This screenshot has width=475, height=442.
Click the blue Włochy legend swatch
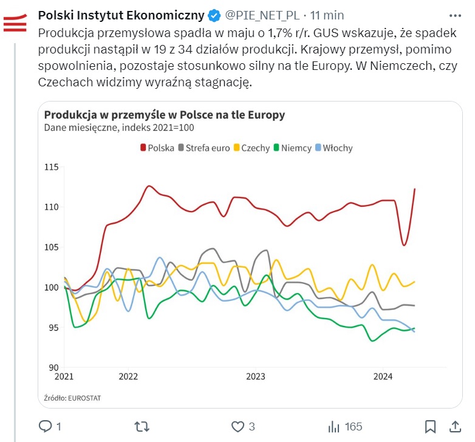(x=318, y=148)
